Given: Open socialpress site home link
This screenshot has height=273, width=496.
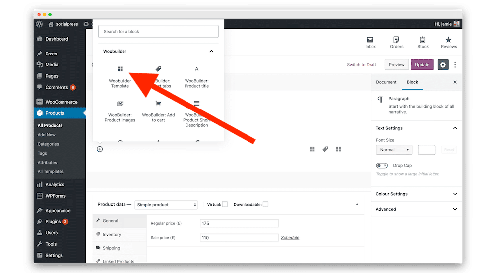Looking at the screenshot, I should click(x=63, y=24).
